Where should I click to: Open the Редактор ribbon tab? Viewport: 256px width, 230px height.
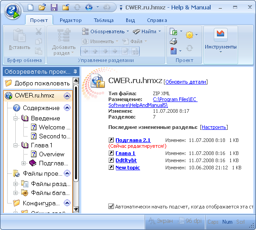pos(71,20)
